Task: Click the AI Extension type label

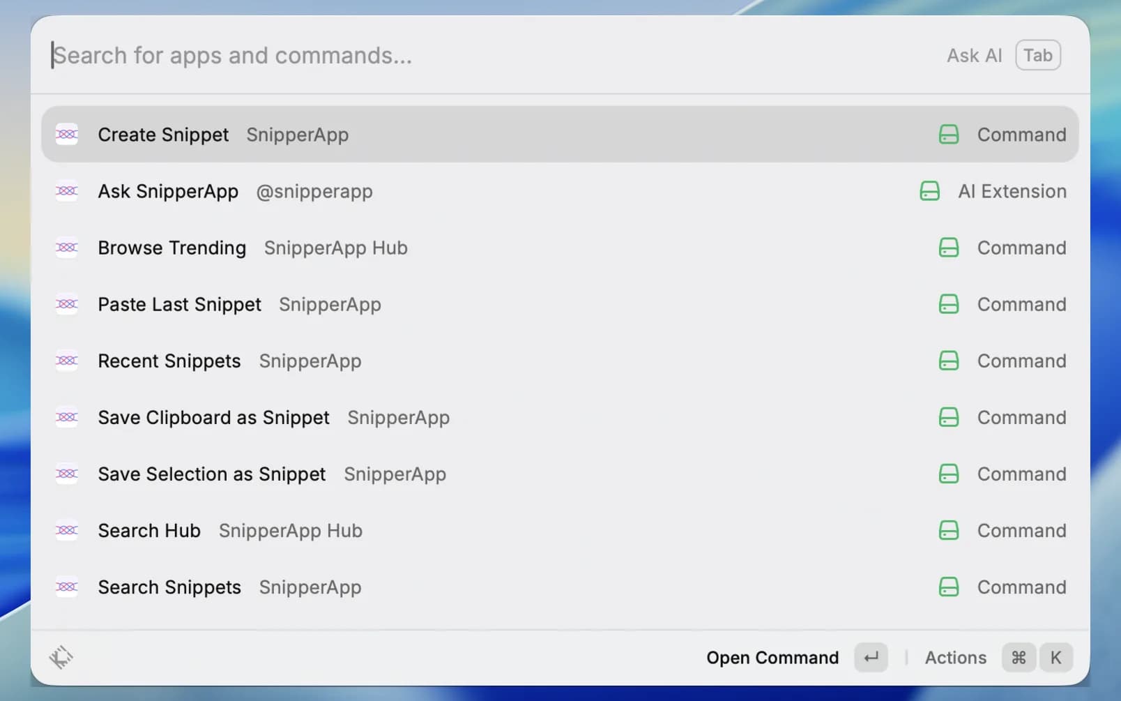Action: 1012,191
